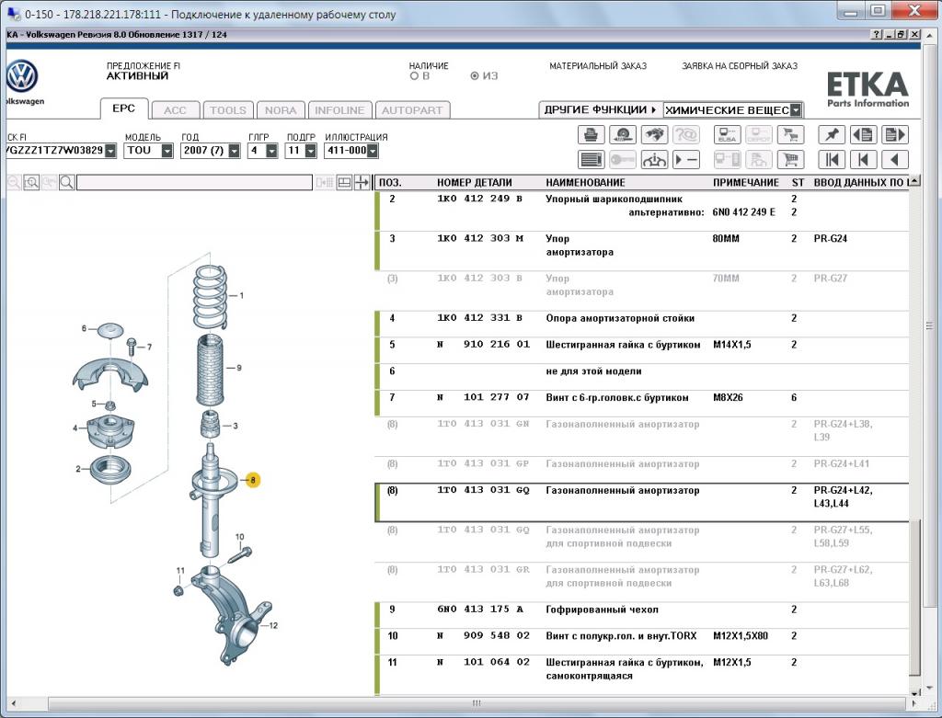942x718 pixels.
Task: Select row 6N0 413 175 A
Action: pyautogui.click(x=641, y=615)
